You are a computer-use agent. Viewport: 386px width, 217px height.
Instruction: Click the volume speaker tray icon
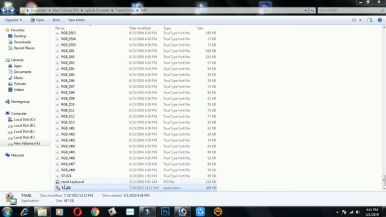[x=358, y=212]
